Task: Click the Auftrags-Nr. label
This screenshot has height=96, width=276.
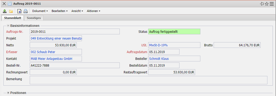Action: (x=15, y=31)
